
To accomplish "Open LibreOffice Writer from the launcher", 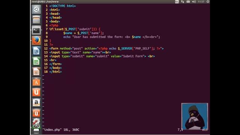I will pos(36,51).
